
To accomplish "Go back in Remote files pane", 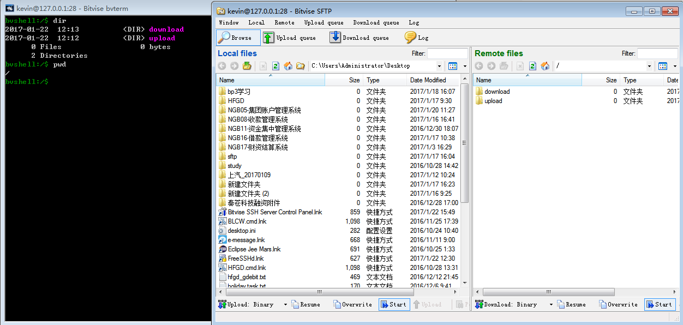I will (x=479, y=66).
